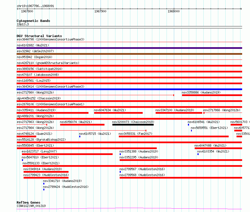This screenshot has height=212, width=250.
Task: Click nsv3347100 (Audano2019) label
Action: [x=175, y=110]
